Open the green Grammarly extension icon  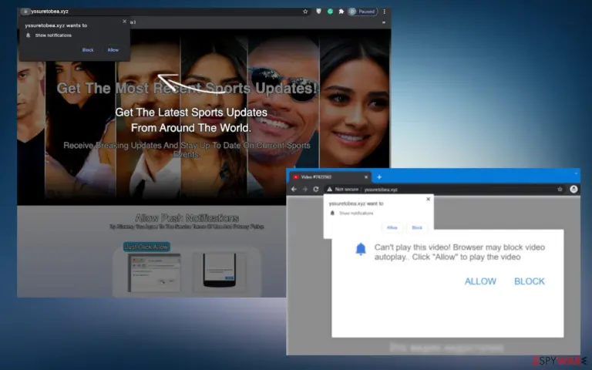point(330,12)
